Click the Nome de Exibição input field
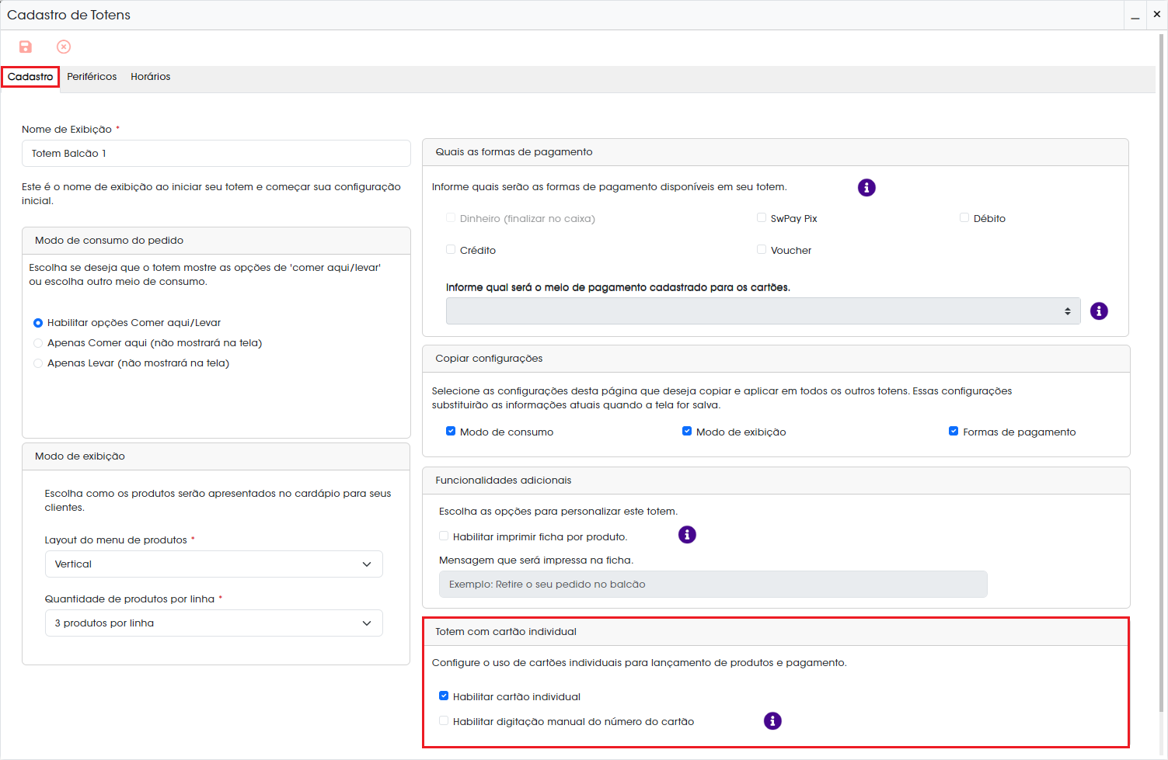 pos(216,154)
